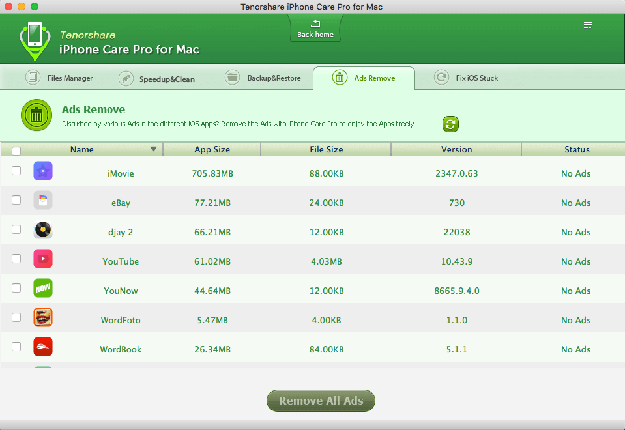Click the Speedup&Clean rocket icon
625x430 pixels.
pos(126,79)
